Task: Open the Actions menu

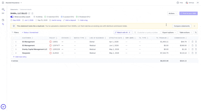Action: tap(173, 13)
